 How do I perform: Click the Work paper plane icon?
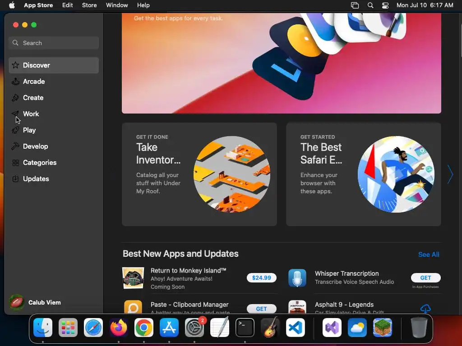15,114
